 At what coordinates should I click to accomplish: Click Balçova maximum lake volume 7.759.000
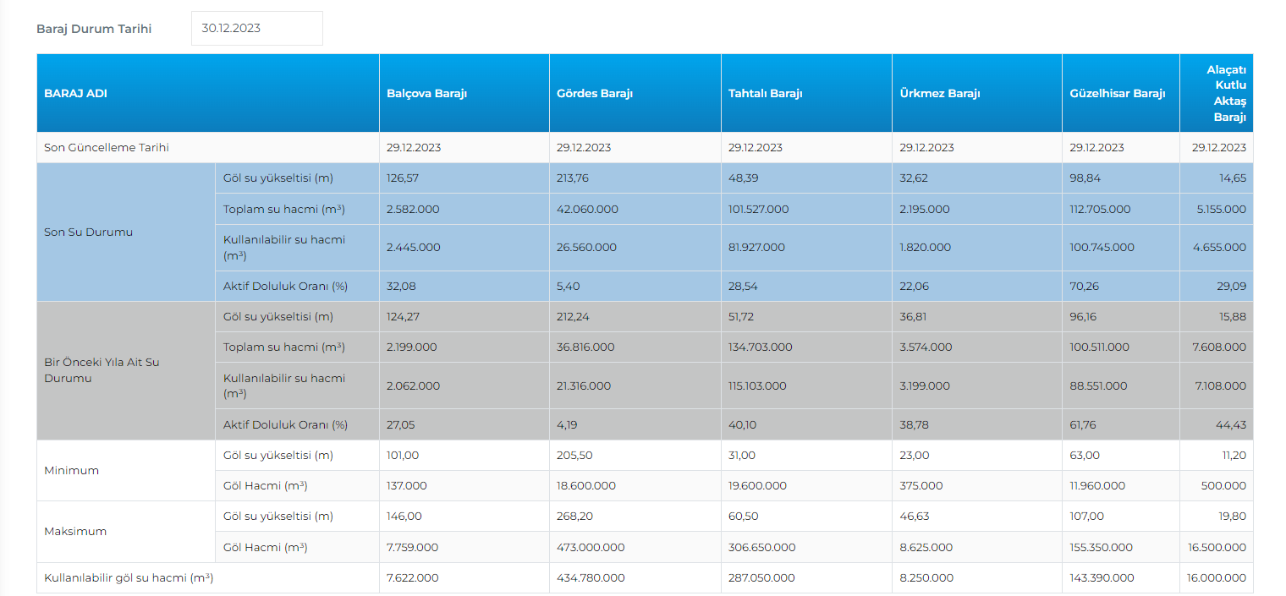tap(413, 548)
